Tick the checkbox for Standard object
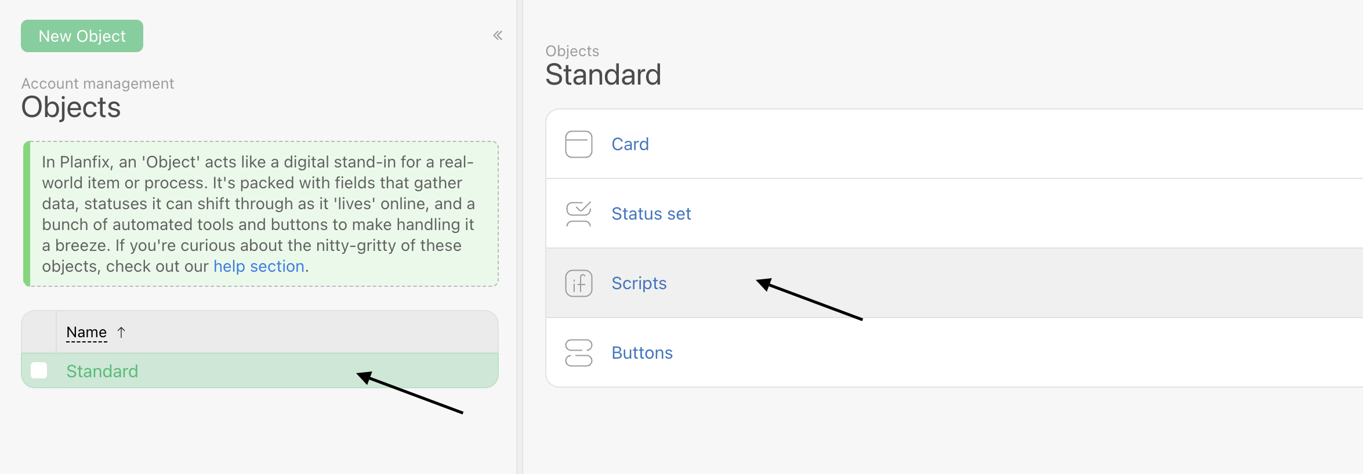The width and height of the screenshot is (1363, 474). (x=39, y=370)
